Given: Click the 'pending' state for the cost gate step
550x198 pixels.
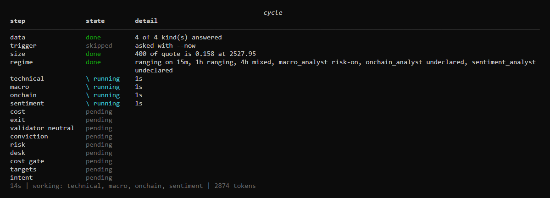Looking at the screenshot, I should (x=99, y=161).
